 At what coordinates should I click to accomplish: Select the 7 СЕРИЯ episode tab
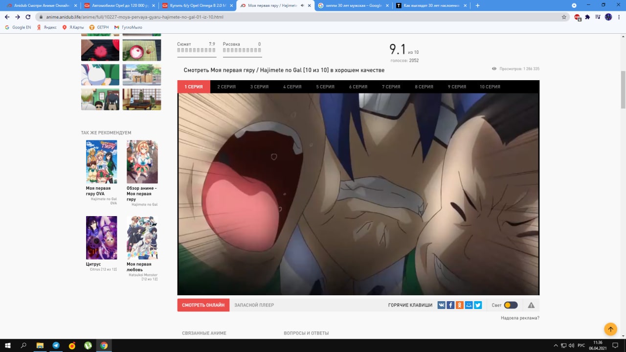coord(391,87)
